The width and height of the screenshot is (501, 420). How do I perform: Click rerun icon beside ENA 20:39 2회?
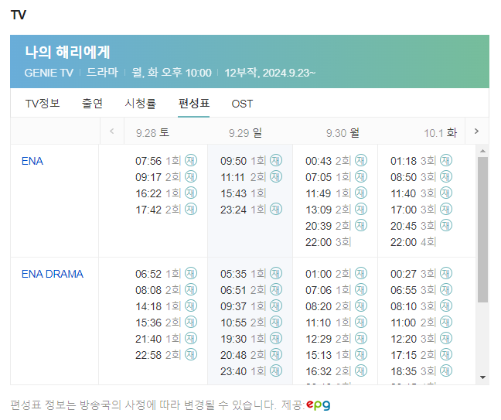click(x=361, y=226)
